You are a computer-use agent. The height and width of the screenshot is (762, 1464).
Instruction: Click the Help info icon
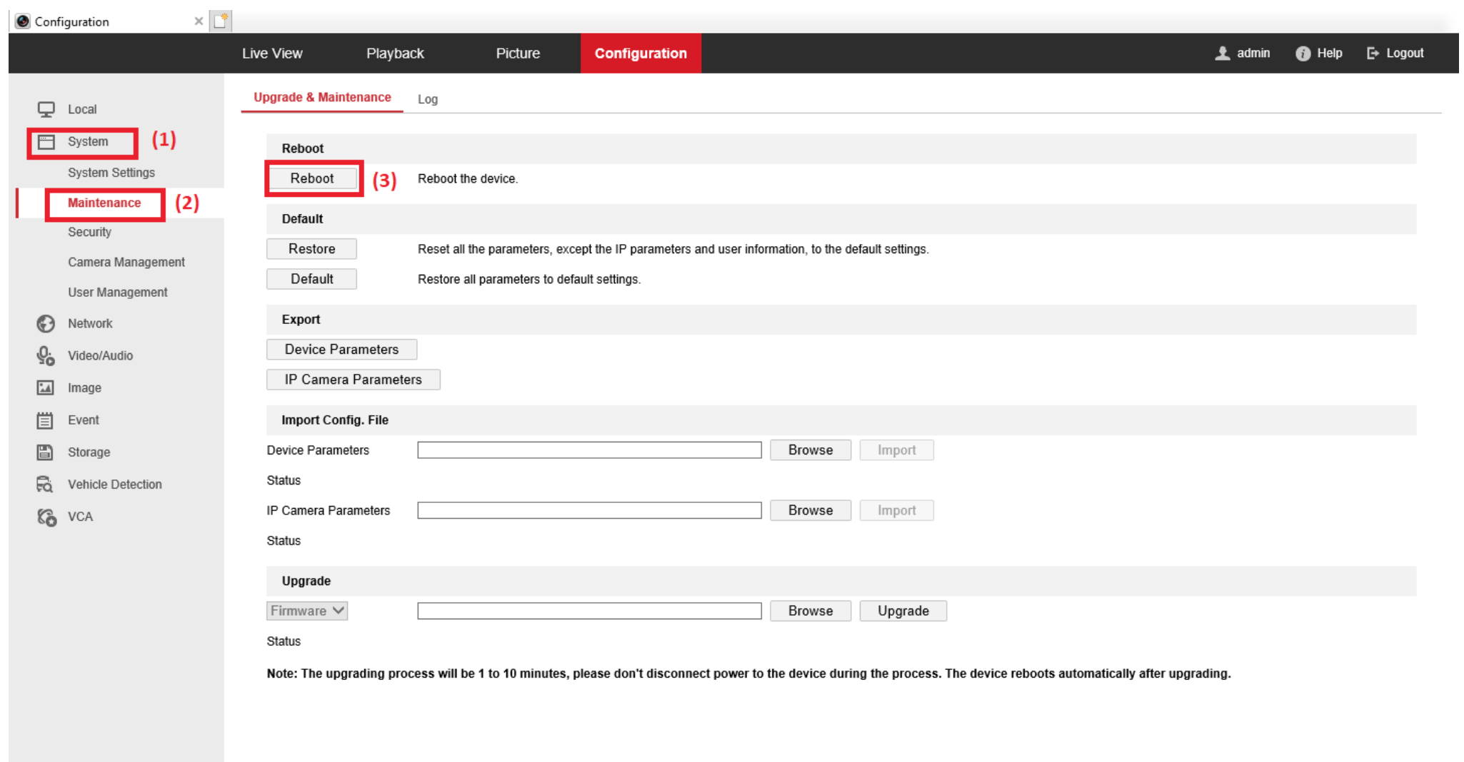click(x=1303, y=54)
